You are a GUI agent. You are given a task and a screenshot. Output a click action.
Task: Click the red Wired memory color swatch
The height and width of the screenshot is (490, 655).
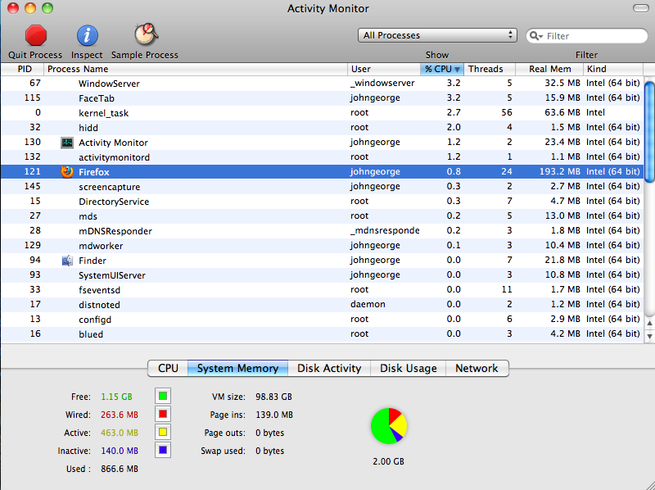(x=163, y=414)
